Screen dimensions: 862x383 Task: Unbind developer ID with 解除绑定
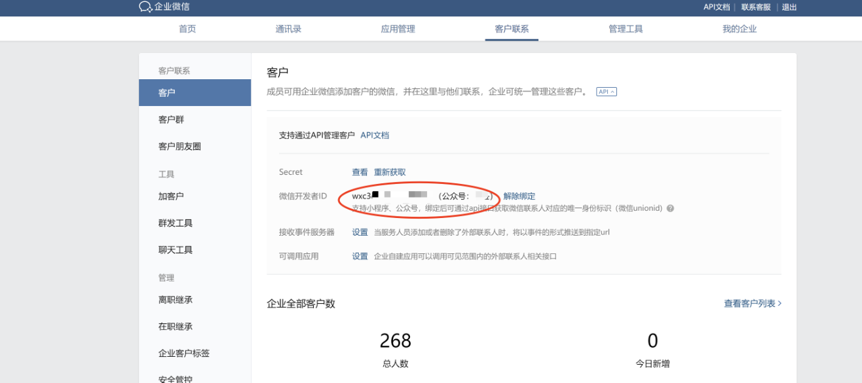click(519, 196)
